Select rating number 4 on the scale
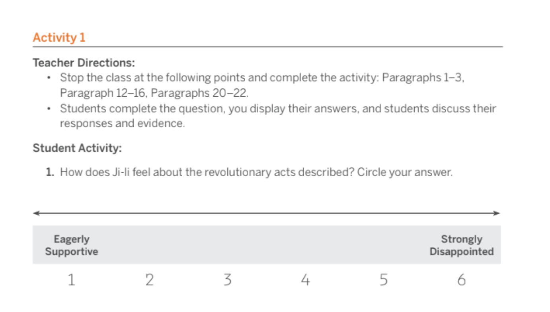The image size is (550, 312). click(x=305, y=281)
